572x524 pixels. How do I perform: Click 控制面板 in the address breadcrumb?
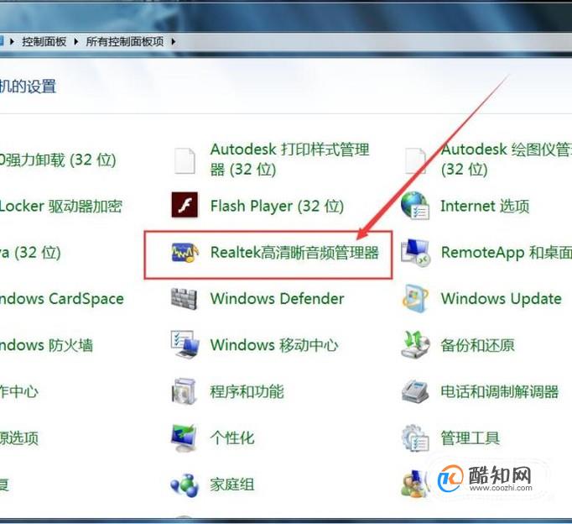pos(44,42)
